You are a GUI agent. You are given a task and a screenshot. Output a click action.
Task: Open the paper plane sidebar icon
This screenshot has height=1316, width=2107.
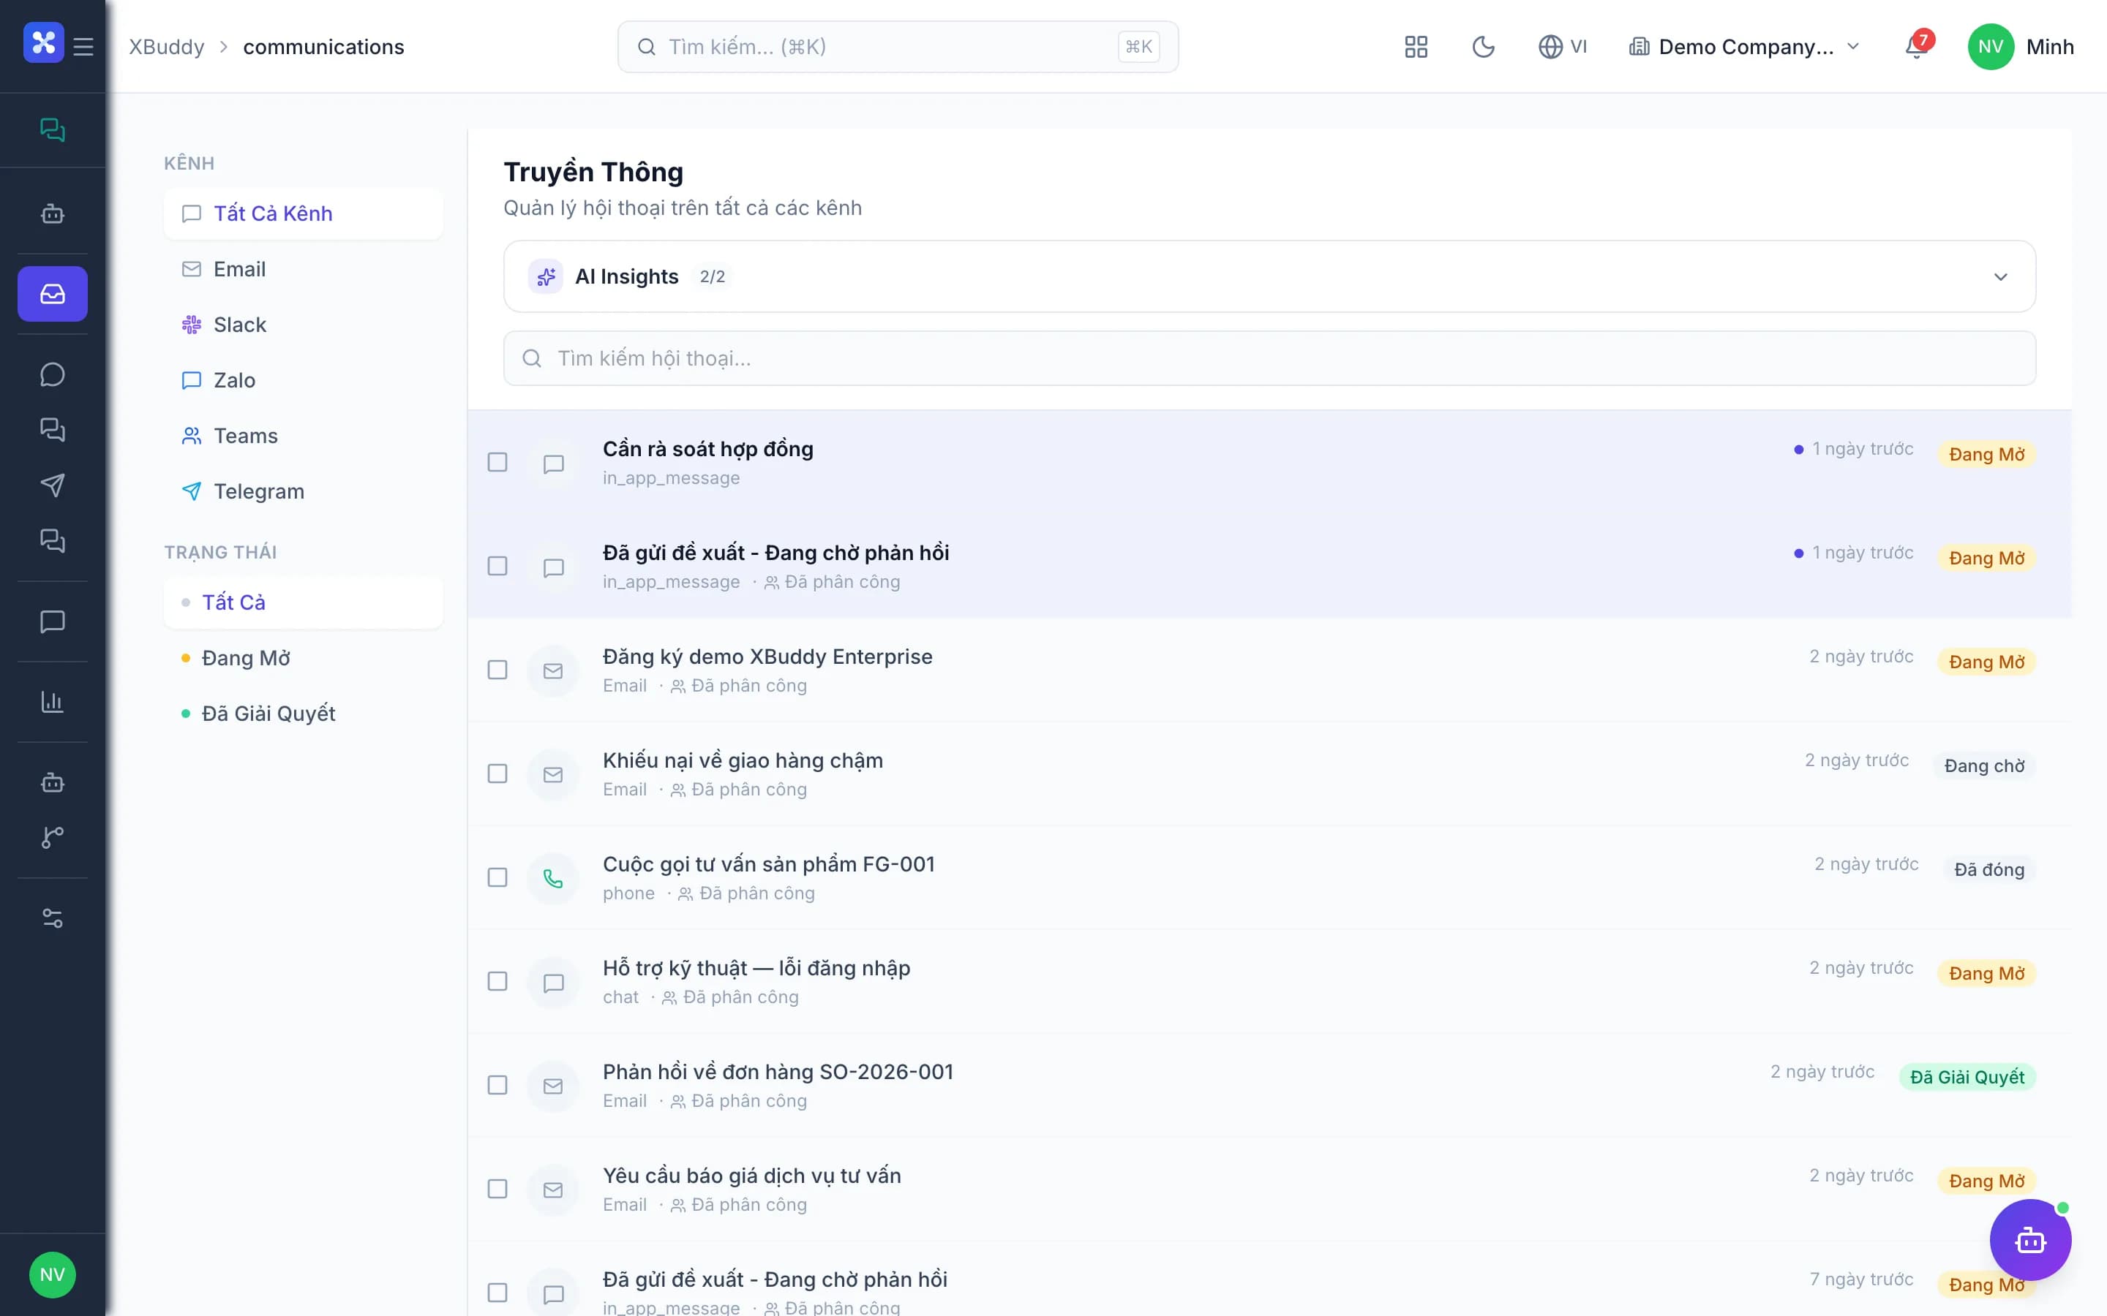point(52,485)
